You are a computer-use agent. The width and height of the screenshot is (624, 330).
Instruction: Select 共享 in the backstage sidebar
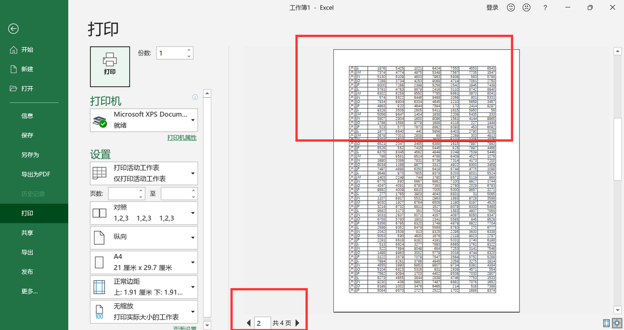[34, 233]
